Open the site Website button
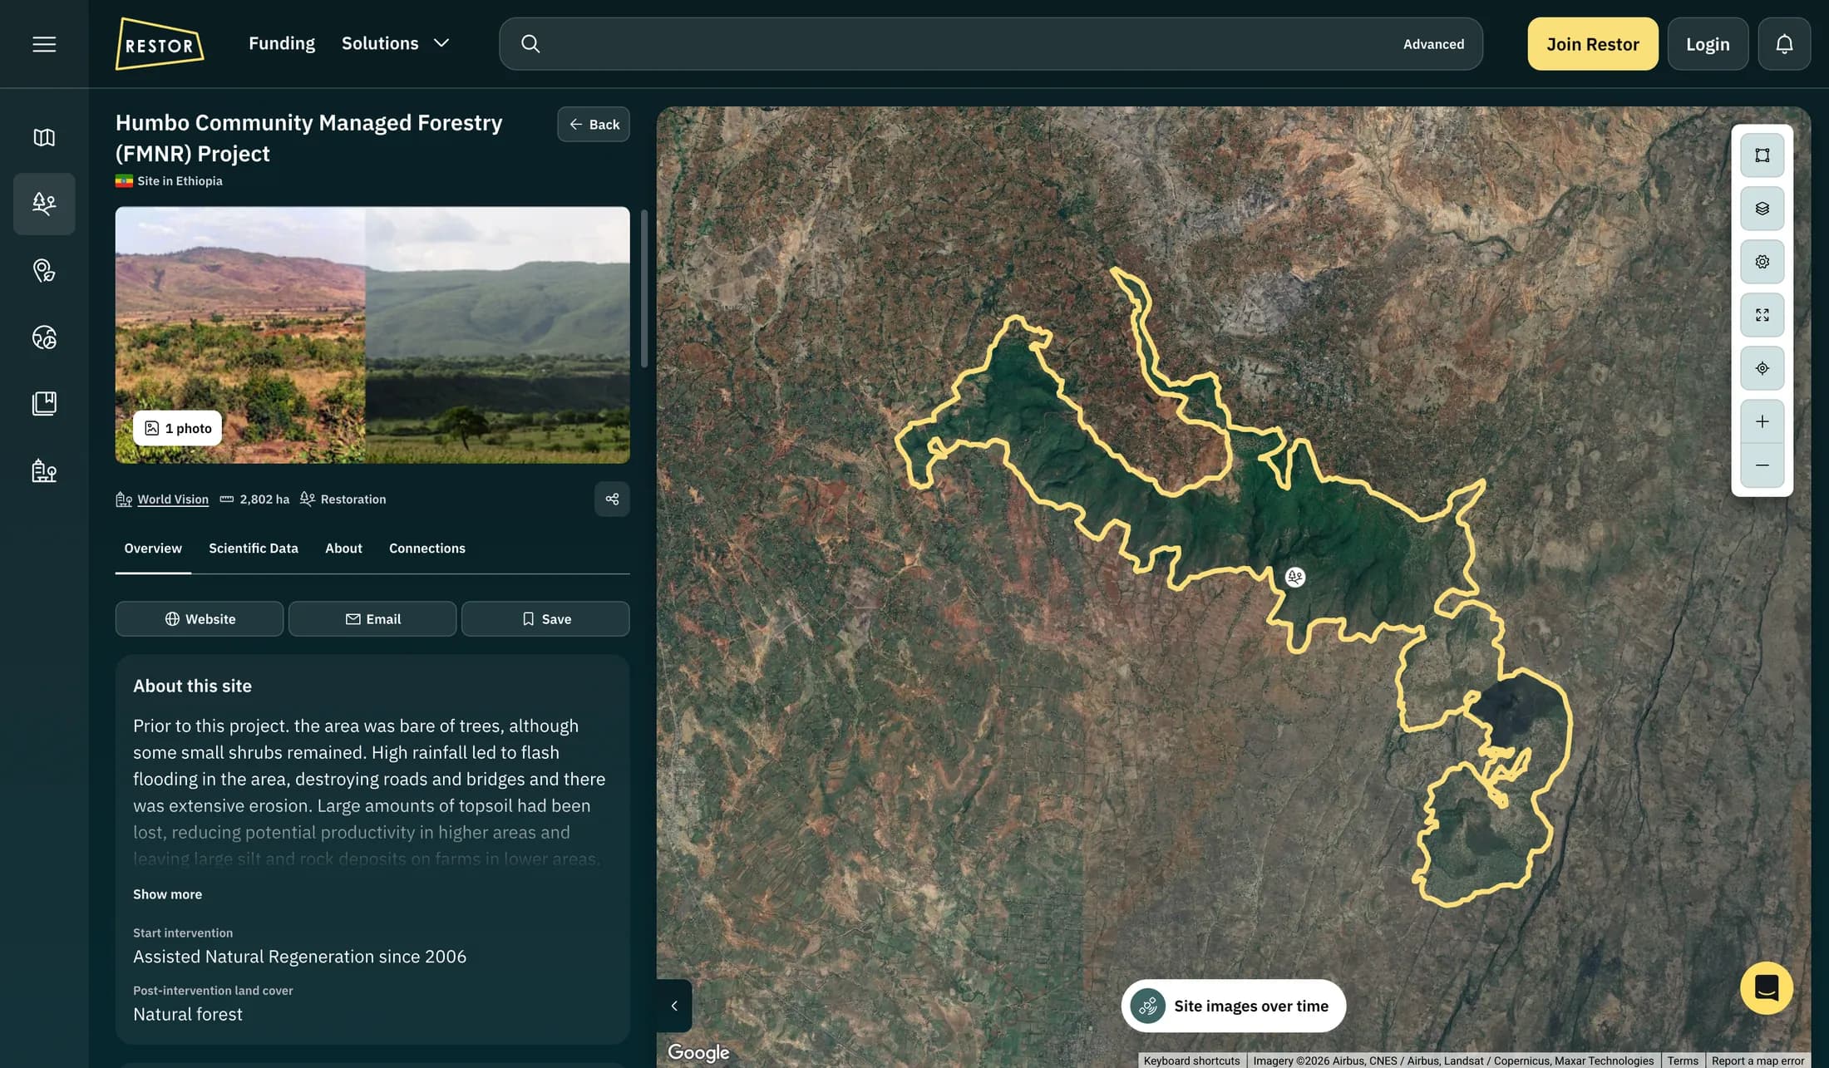Screen dimensions: 1829x1068 200,619
